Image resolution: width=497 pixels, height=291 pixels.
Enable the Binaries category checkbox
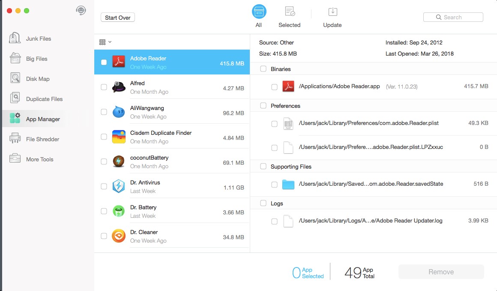(263, 69)
